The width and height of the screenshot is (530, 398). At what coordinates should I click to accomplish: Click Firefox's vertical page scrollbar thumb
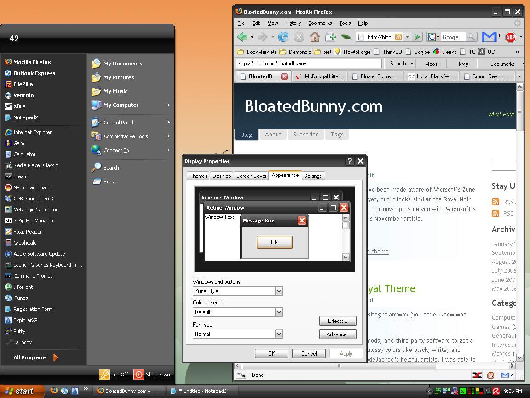[519, 111]
